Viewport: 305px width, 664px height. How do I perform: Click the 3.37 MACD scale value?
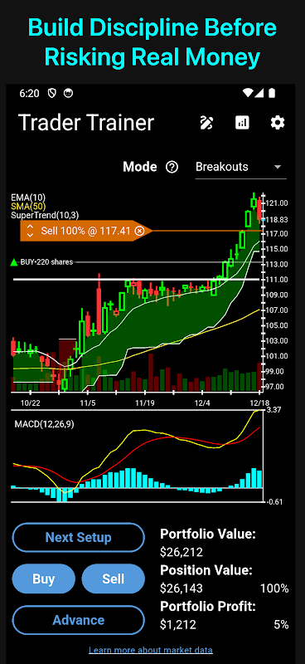click(x=274, y=409)
